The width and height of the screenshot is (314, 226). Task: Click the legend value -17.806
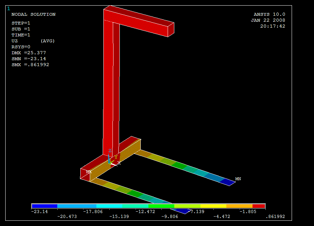[93, 212]
